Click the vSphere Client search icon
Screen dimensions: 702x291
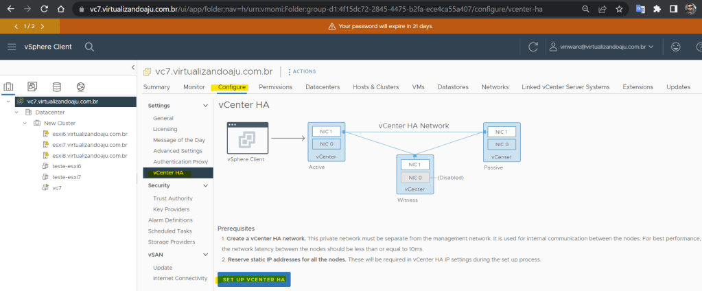[x=89, y=47]
